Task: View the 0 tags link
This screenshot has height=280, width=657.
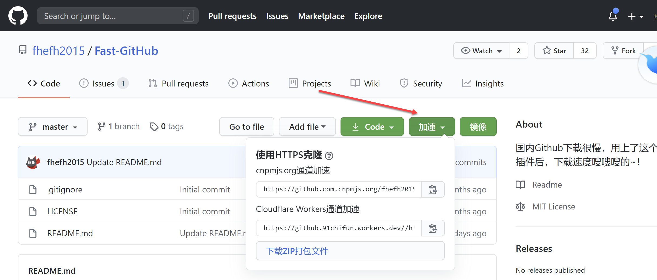Action: point(166,126)
